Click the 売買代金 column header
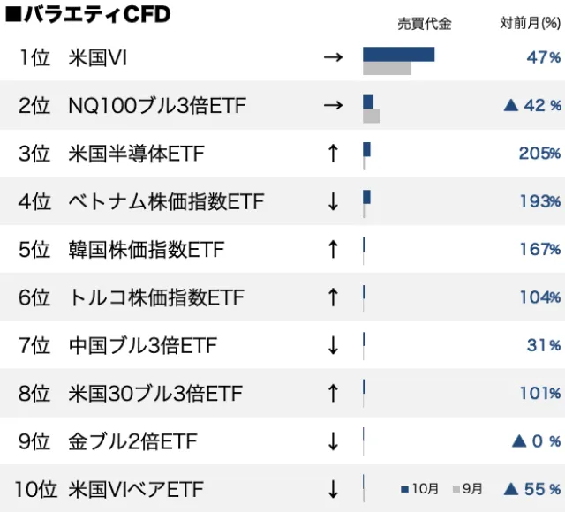Viewport: 565px width, 512px height. pos(424,24)
